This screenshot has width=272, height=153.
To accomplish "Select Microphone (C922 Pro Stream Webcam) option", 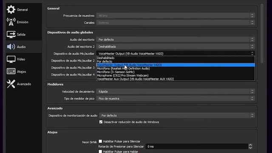I will tap(176, 76).
